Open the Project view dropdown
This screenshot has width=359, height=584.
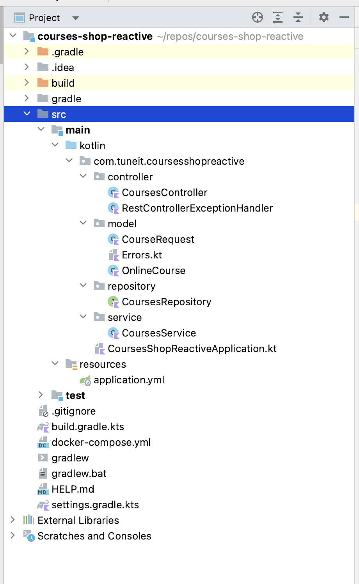pos(76,18)
